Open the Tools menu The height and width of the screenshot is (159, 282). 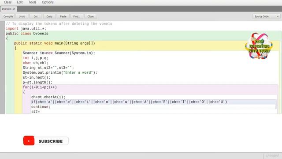tap(32, 2)
